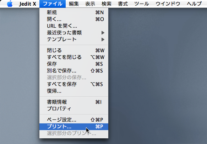Select URL を開く... menu entry

[x=74, y=26]
